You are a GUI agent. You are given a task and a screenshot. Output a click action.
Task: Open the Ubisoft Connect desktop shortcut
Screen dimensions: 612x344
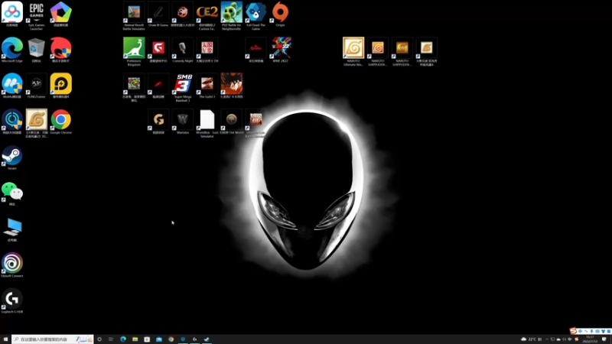[x=12, y=265]
